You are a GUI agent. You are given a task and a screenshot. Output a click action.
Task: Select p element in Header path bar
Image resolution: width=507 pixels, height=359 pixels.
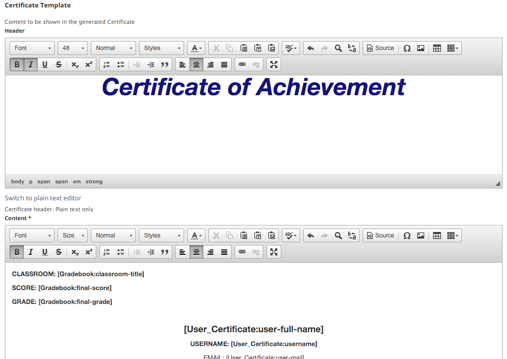31,181
